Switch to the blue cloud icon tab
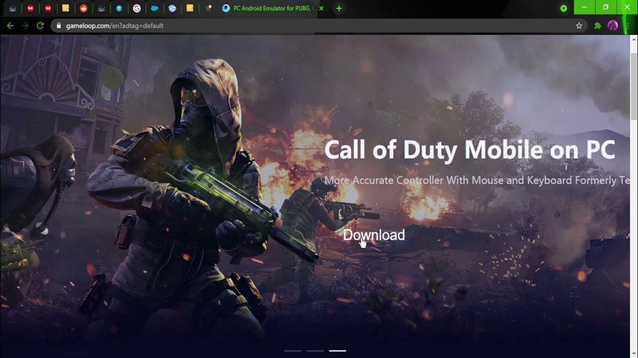 click(155, 8)
